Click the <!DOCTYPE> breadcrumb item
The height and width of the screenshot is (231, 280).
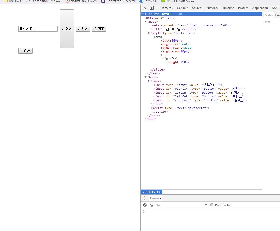click(152, 192)
